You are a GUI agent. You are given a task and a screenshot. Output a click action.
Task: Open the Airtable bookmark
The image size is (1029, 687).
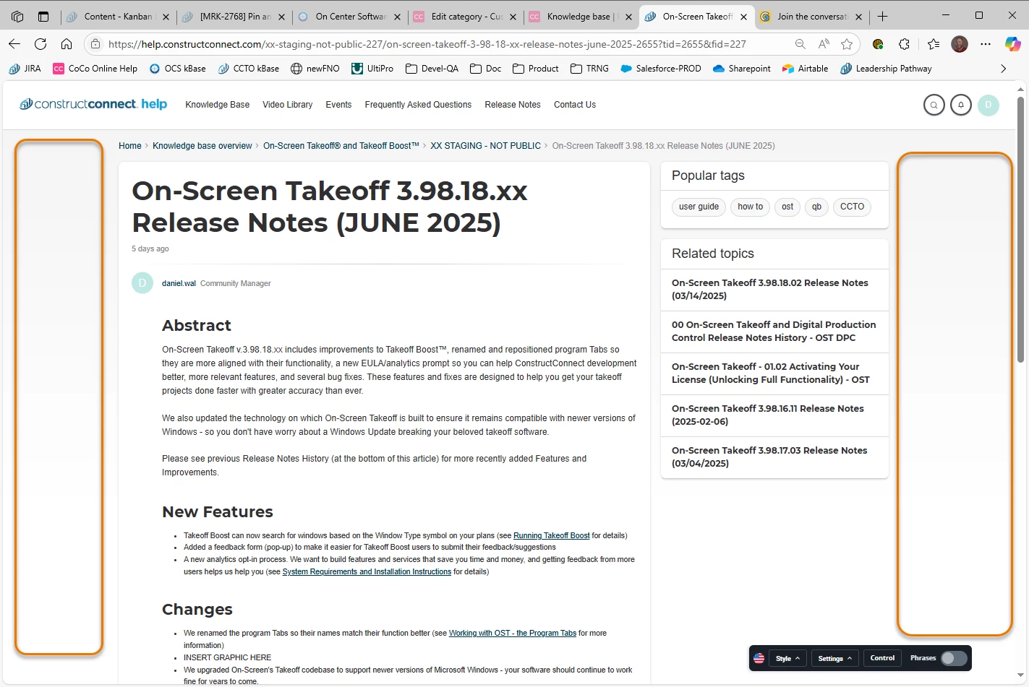coord(805,69)
